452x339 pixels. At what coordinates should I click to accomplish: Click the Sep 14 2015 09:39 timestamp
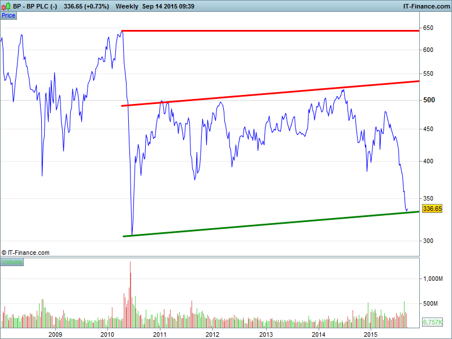168,6
